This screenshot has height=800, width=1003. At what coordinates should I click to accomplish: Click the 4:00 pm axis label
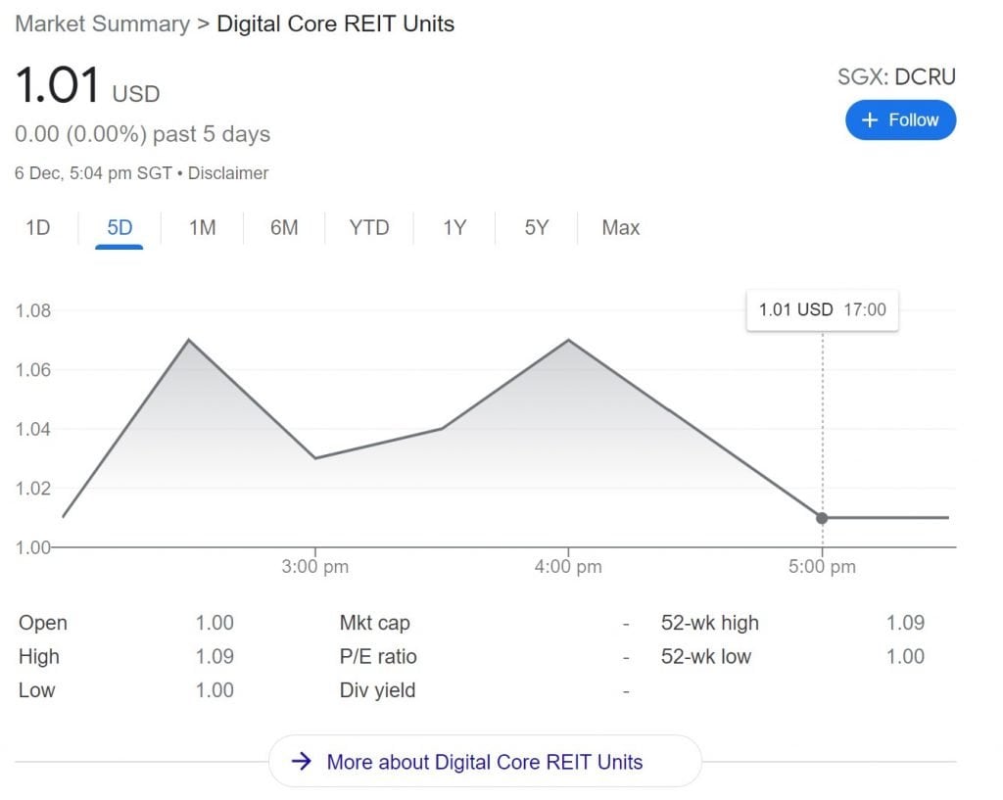pos(568,567)
